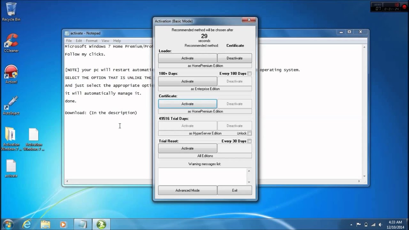Click Activate under Trial Reset
The height and width of the screenshot is (230, 409).
pyautogui.click(x=188, y=148)
